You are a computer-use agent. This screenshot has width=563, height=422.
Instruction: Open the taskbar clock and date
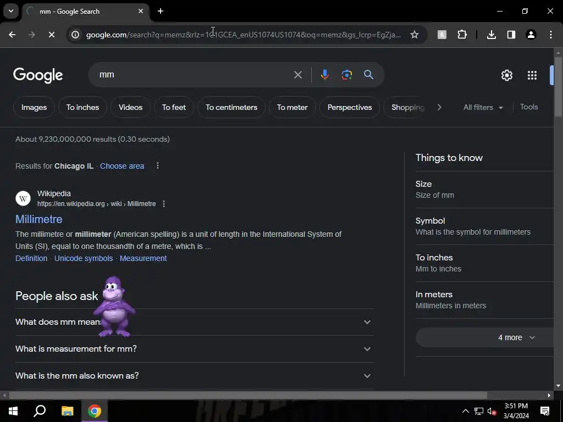pos(516,411)
